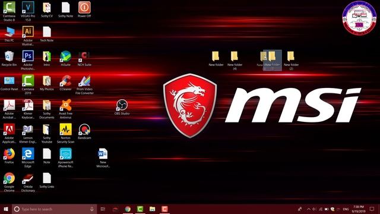
Task: Select the file icon labeled Note
Action: click(x=47, y=154)
